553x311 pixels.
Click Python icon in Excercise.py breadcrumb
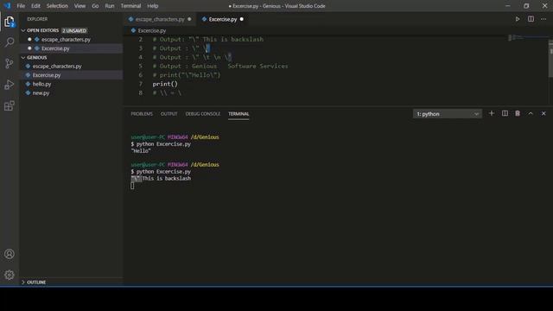click(x=133, y=31)
